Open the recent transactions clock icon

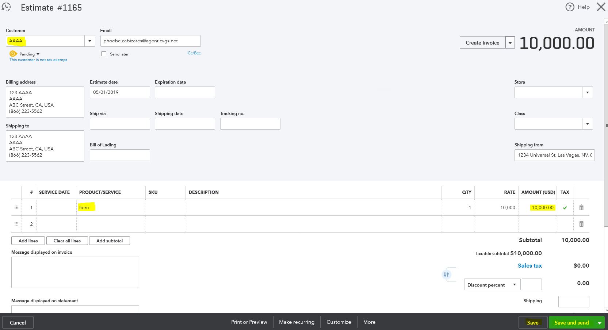pyautogui.click(x=7, y=7)
